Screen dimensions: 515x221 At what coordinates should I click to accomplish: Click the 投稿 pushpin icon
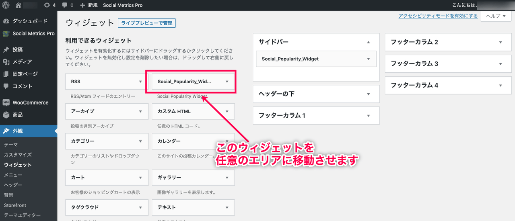[6, 50]
